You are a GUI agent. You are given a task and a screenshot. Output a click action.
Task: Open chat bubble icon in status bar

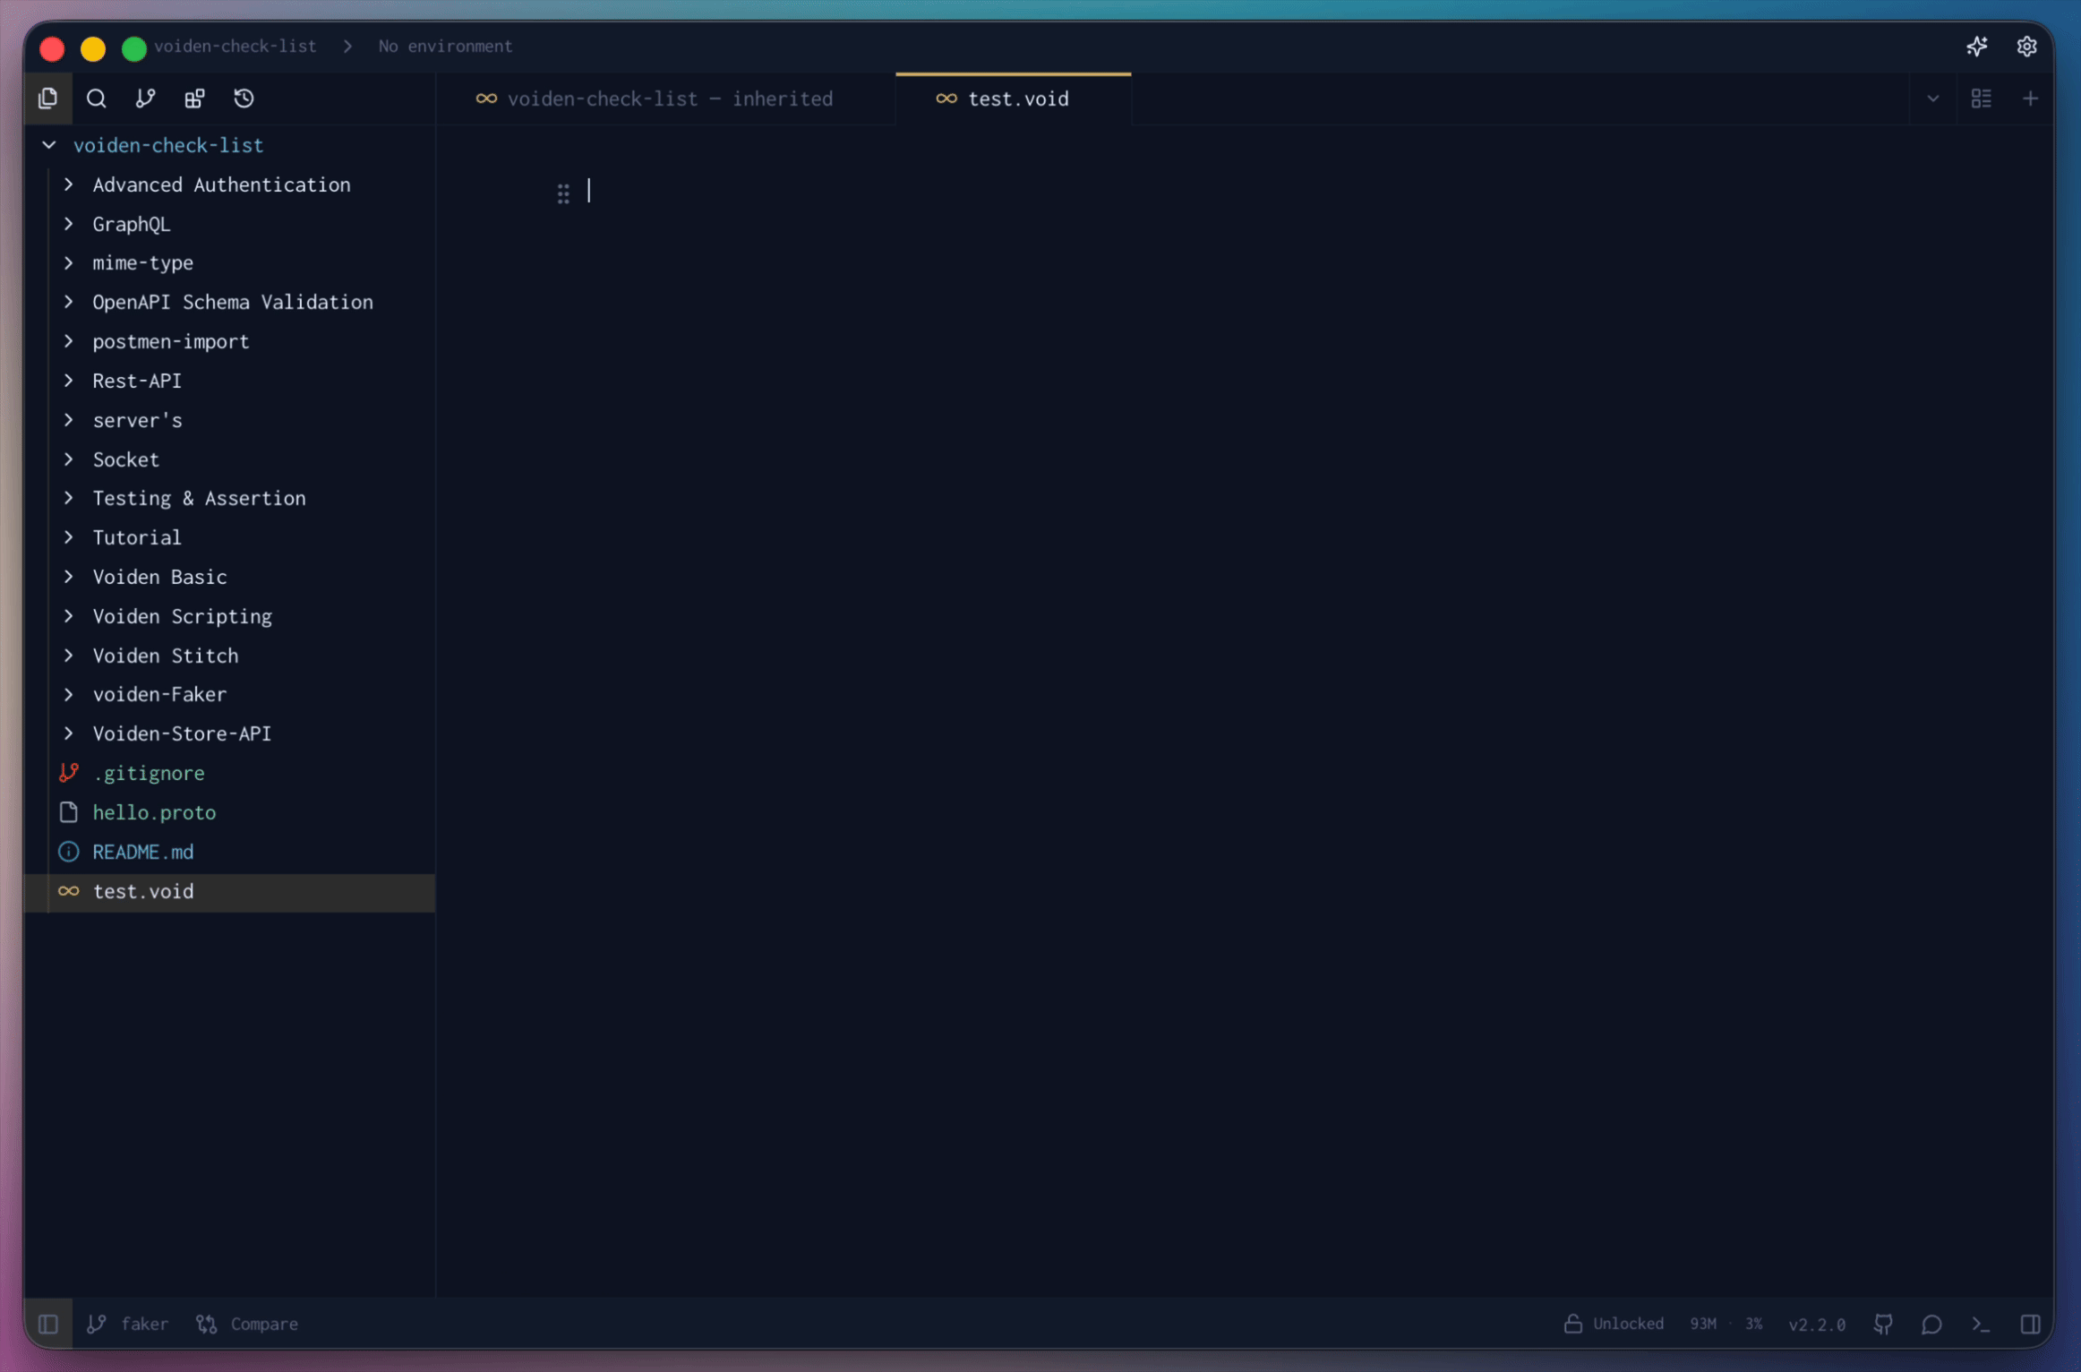tap(1931, 1324)
